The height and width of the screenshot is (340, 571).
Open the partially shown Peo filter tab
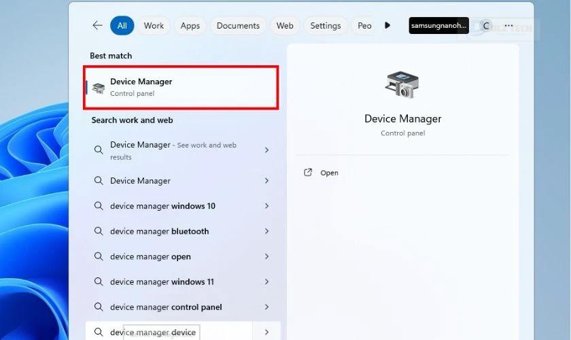pyautogui.click(x=364, y=26)
